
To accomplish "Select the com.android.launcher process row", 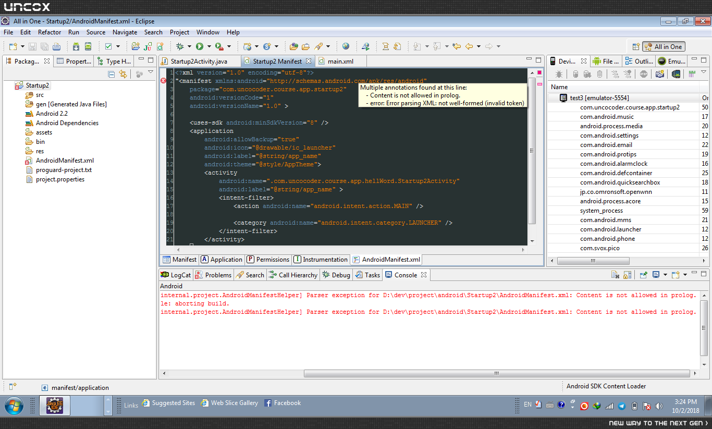I will [628, 229].
